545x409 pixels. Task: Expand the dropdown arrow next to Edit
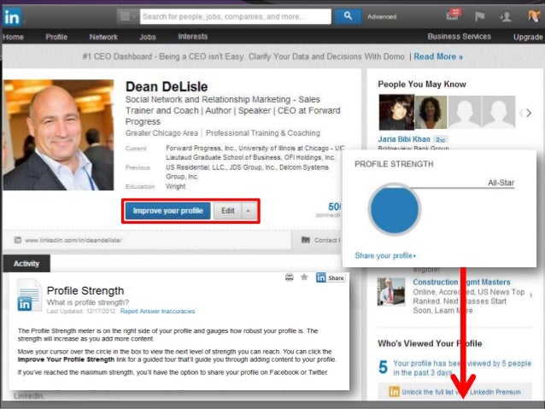click(x=249, y=211)
